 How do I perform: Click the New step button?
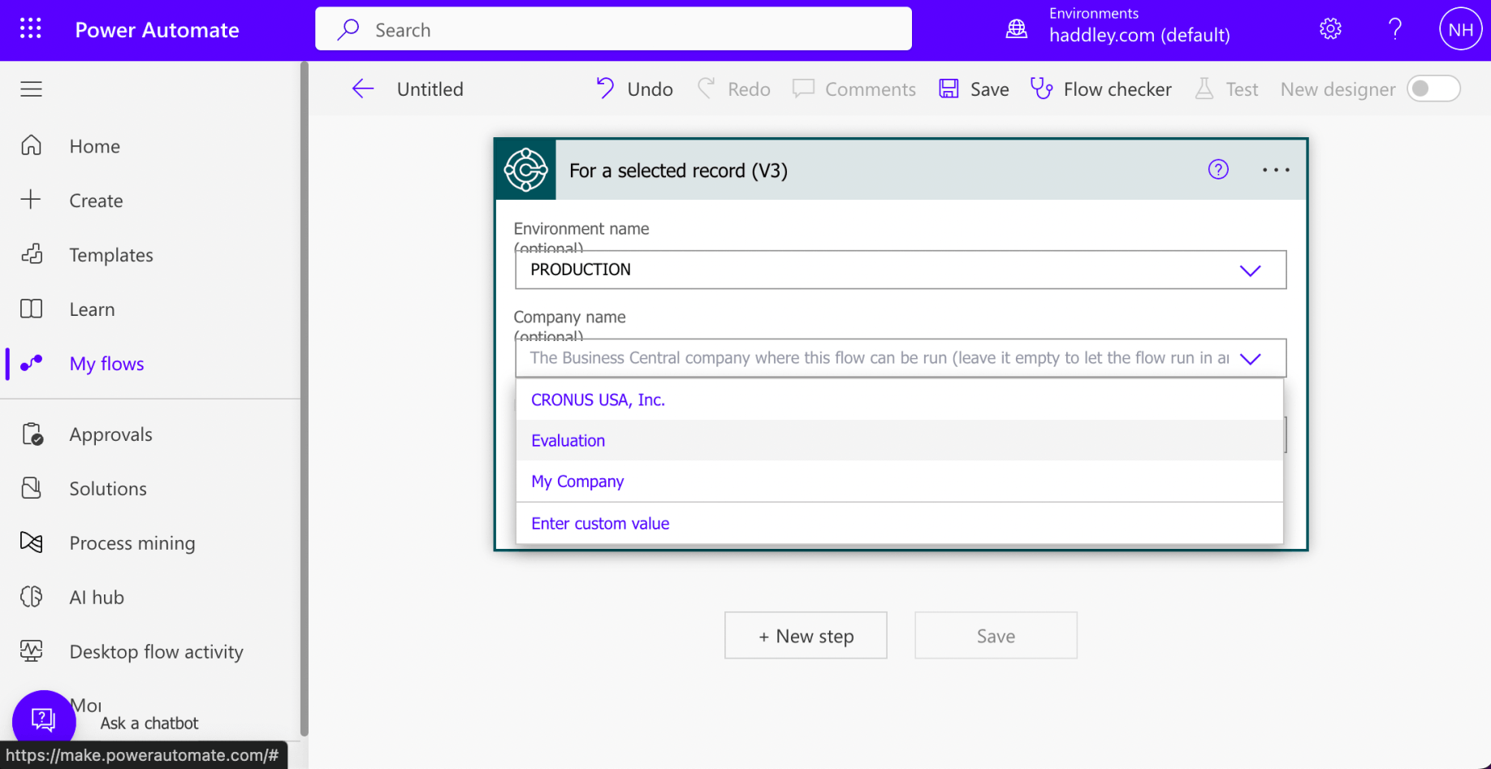[806, 636]
